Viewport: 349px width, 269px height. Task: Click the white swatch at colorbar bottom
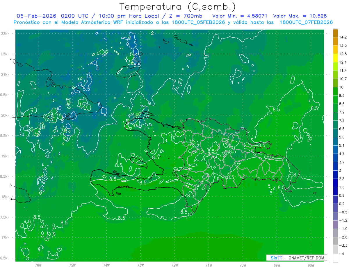[x=335, y=258]
